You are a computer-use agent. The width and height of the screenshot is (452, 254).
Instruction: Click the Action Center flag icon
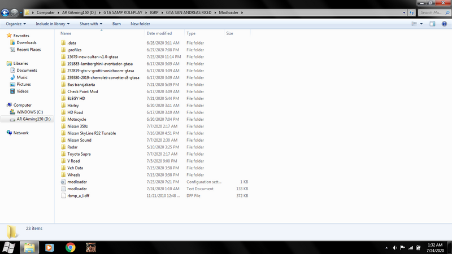pyautogui.click(x=403, y=248)
